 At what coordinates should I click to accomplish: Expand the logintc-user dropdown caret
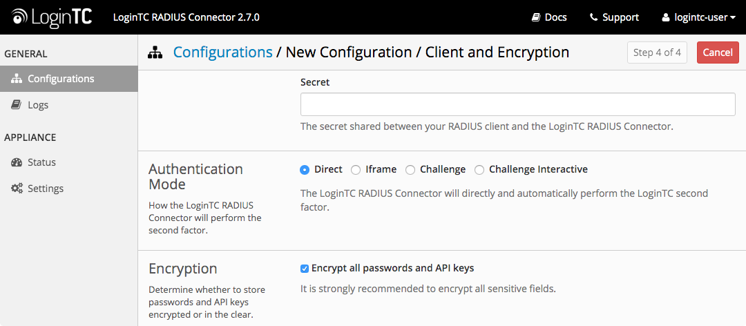(x=733, y=18)
